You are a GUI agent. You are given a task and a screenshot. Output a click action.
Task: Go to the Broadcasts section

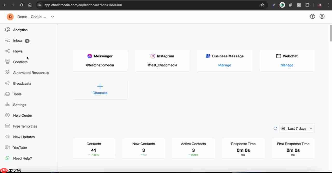(x=22, y=83)
